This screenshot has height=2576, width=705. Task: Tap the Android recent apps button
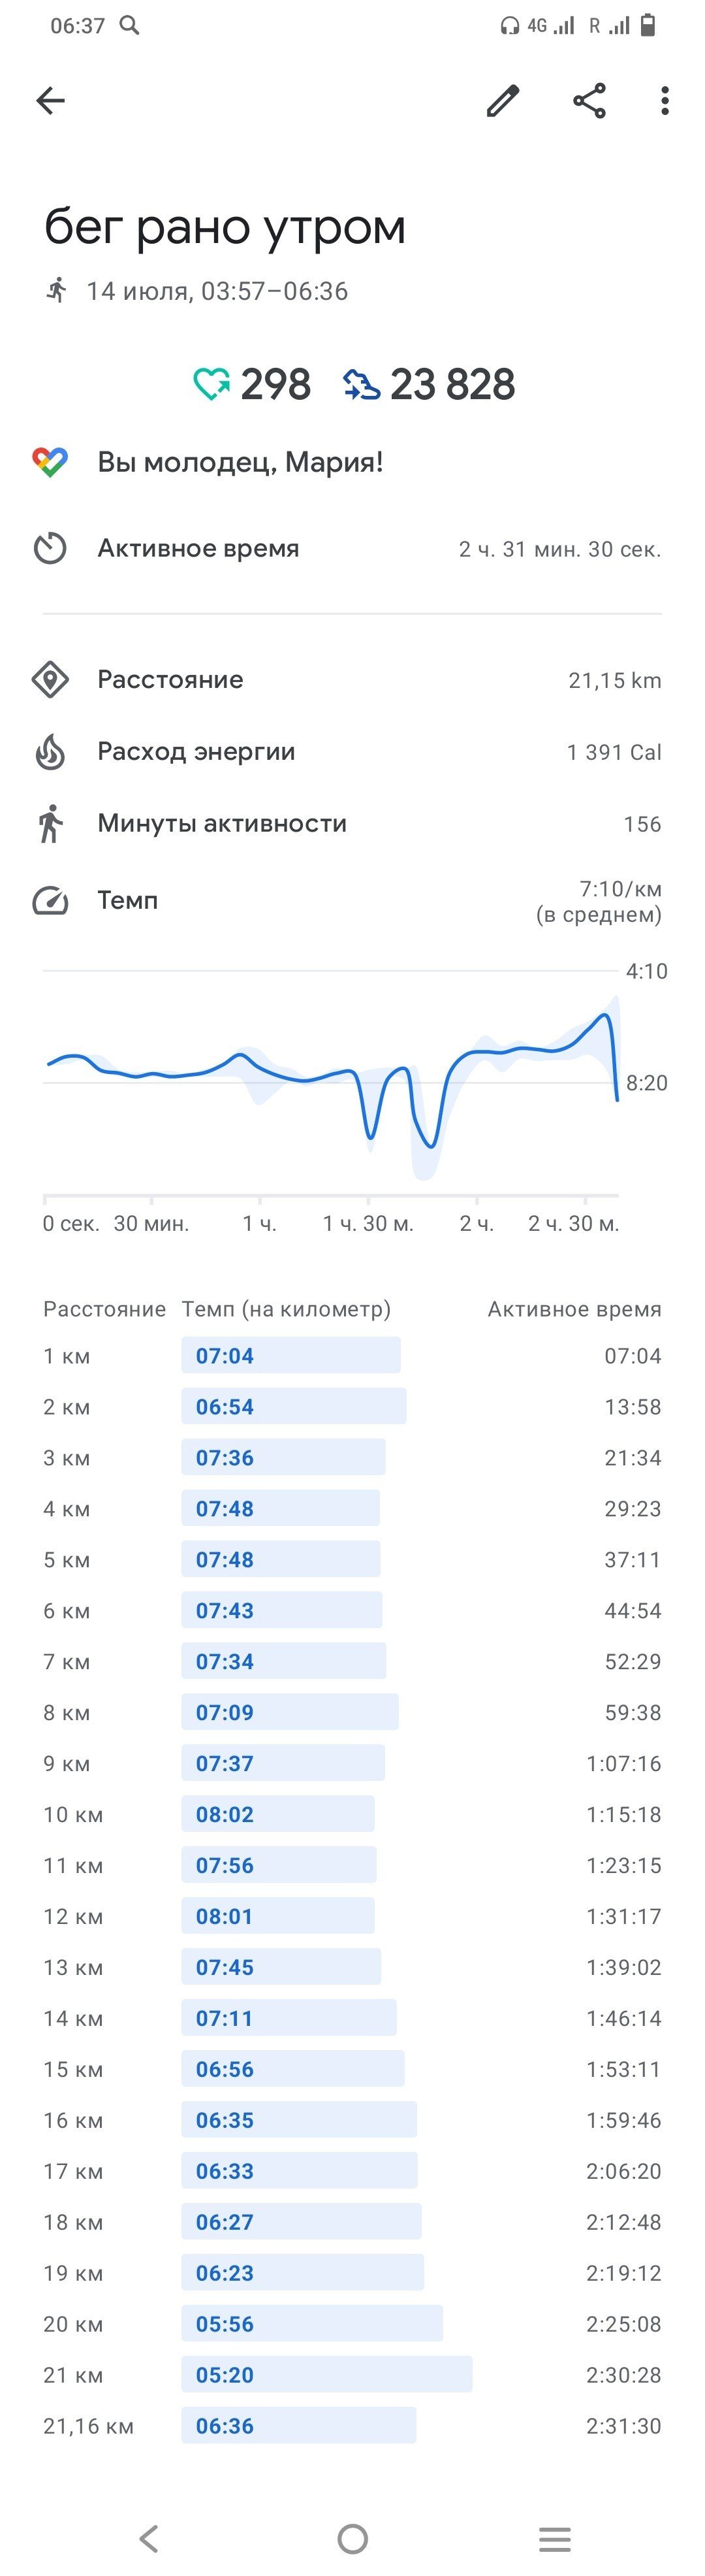pyautogui.click(x=554, y=2538)
